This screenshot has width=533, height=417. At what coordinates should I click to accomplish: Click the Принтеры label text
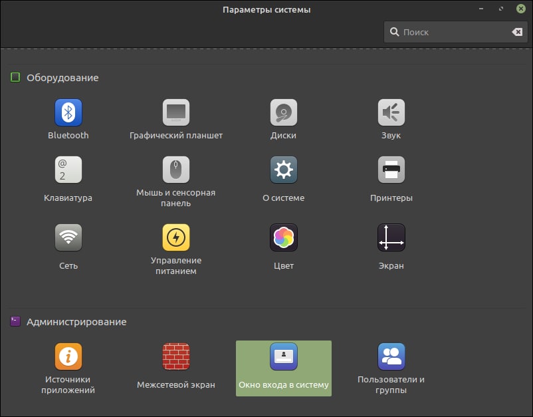click(391, 198)
